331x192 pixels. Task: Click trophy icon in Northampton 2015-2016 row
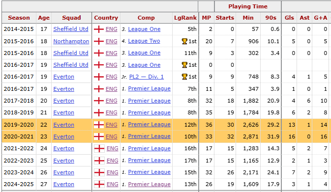tap(184, 41)
